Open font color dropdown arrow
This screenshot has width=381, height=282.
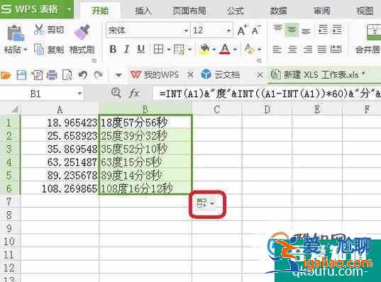[235, 50]
